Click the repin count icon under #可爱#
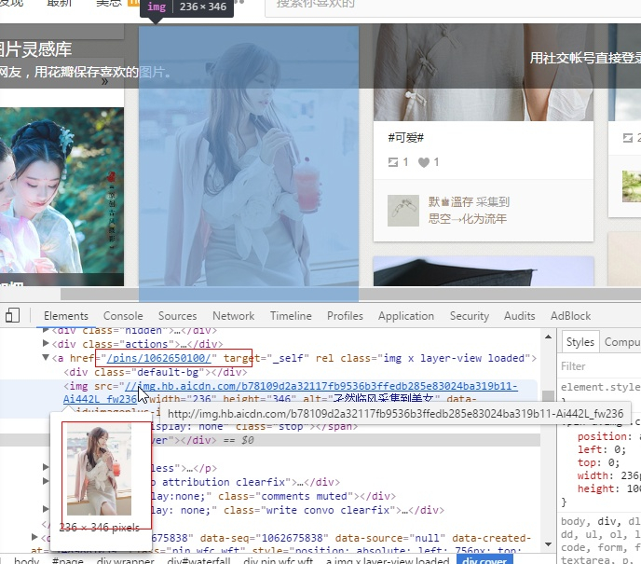This screenshot has width=641, height=564. (393, 162)
